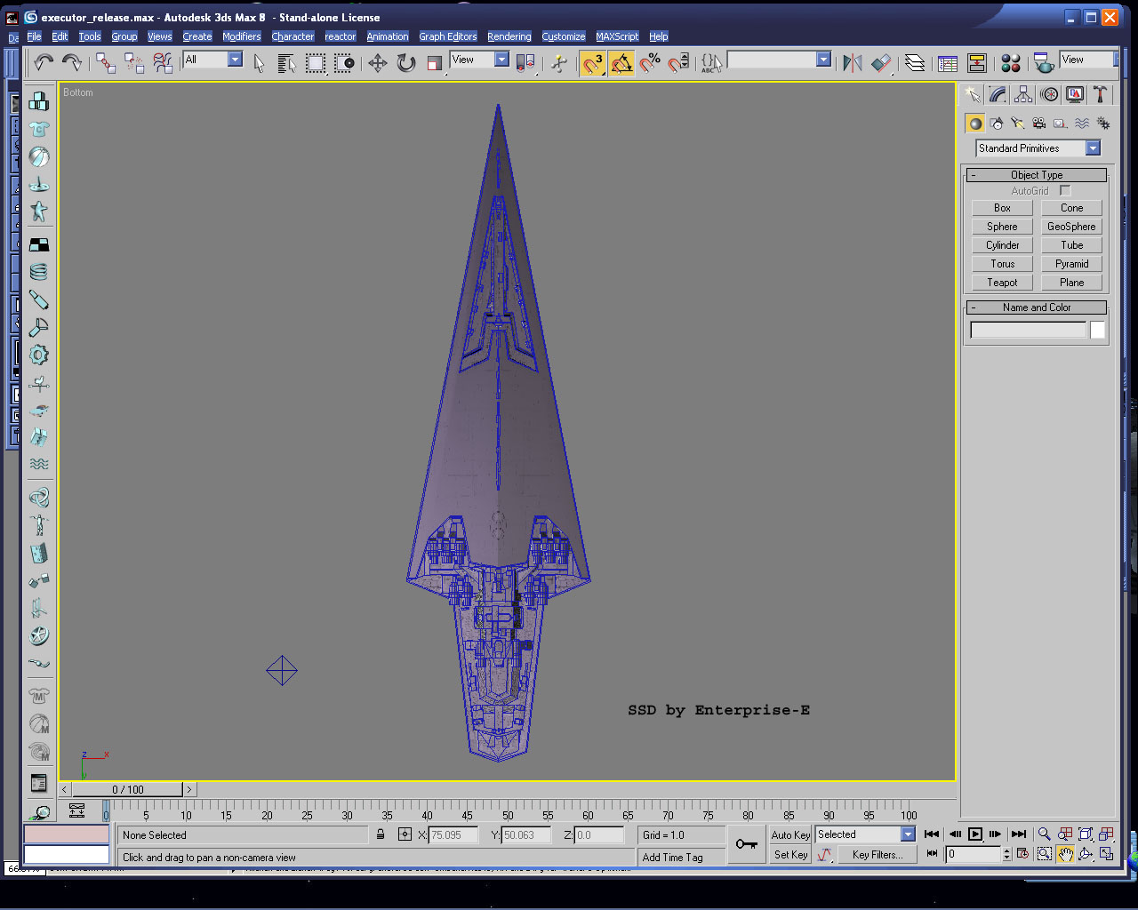Activate the Select and Uniform Scale tool
This screenshot has width=1138, height=910.
tap(435, 62)
